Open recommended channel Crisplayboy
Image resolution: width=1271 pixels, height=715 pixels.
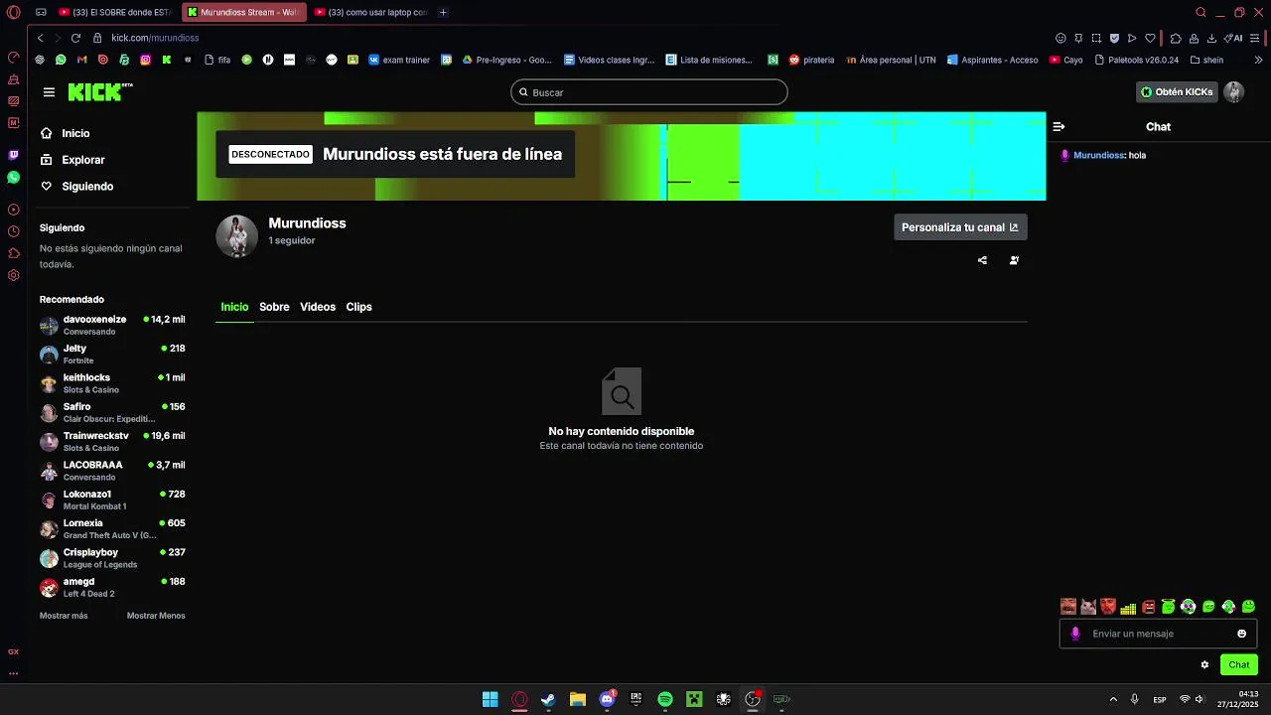pos(112,557)
